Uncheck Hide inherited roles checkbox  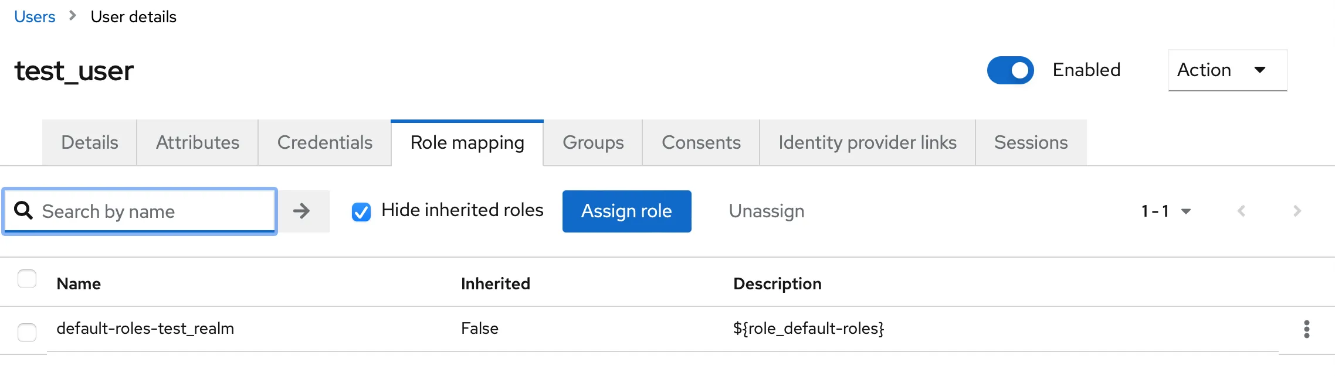[361, 211]
